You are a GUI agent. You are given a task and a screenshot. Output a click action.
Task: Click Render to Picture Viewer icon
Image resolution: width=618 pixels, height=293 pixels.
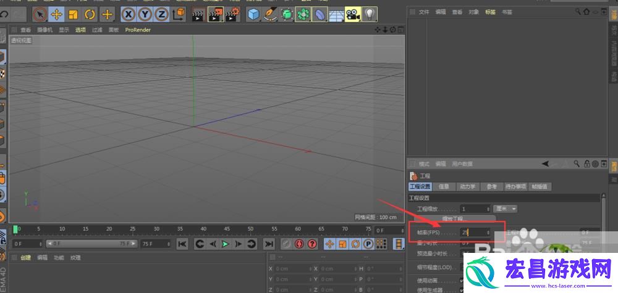pyautogui.click(x=216, y=15)
